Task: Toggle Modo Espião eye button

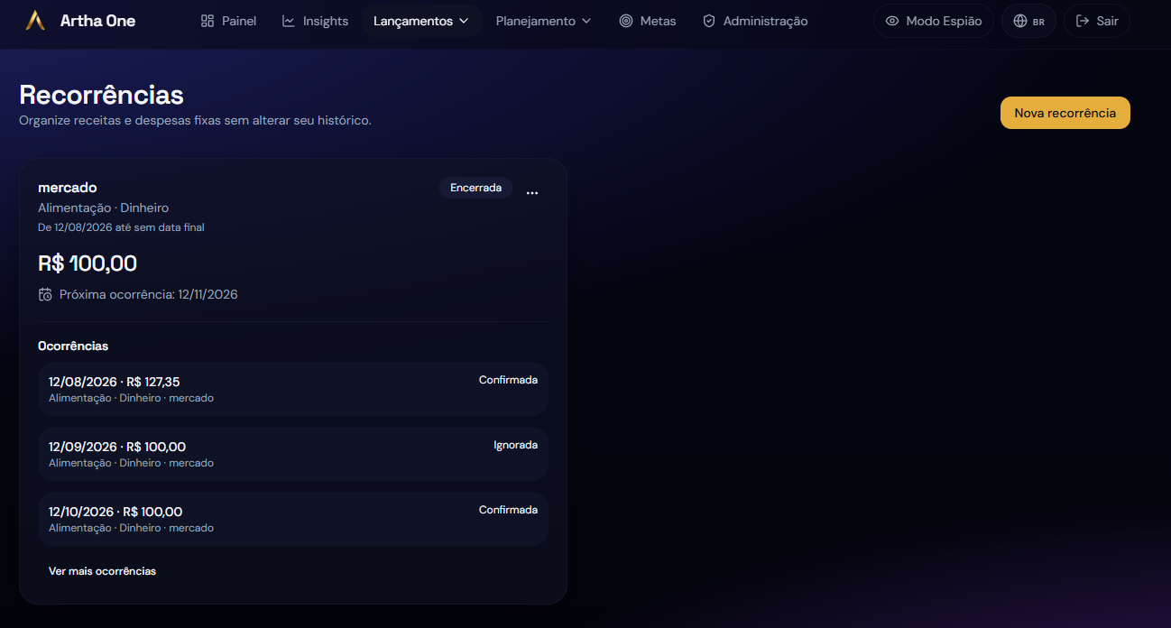Action: (x=934, y=21)
